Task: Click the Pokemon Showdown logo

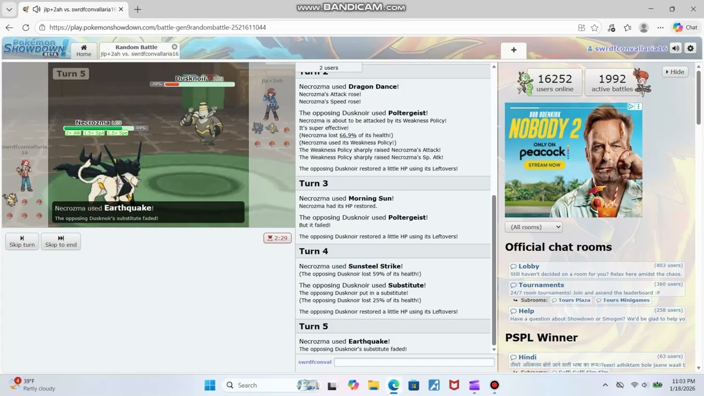Action: 36,48
